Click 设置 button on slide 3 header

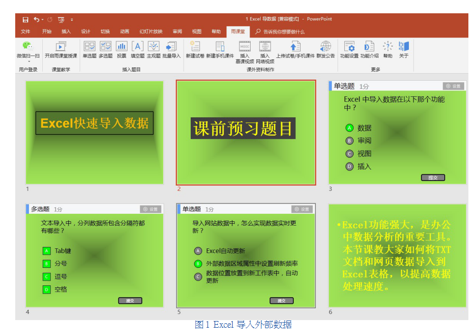click(453, 86)
